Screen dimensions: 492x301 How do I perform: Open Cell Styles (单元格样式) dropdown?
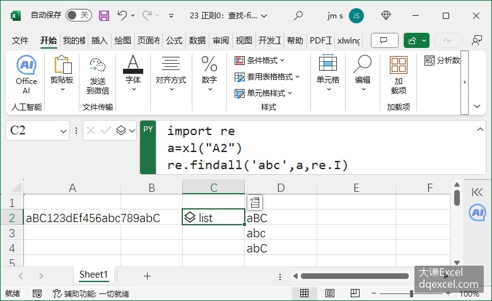pyautogui.click(x=263, y=93)
